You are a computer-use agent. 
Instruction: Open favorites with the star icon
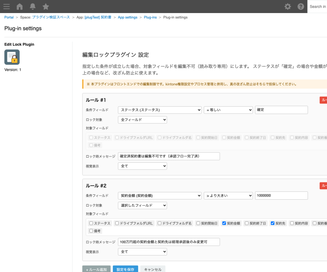[45, 6]
